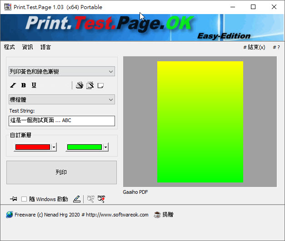The image size is (285, 241).
Task: Click into the Test String input field
Action: point(62,121)
